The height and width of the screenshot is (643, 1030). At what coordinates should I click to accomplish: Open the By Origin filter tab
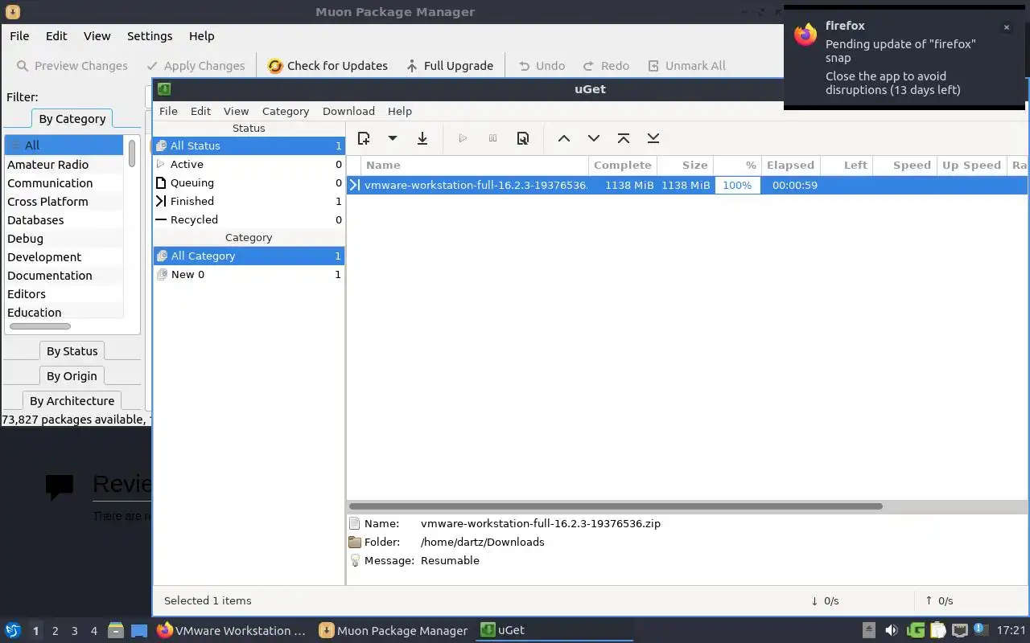(72, 376)
